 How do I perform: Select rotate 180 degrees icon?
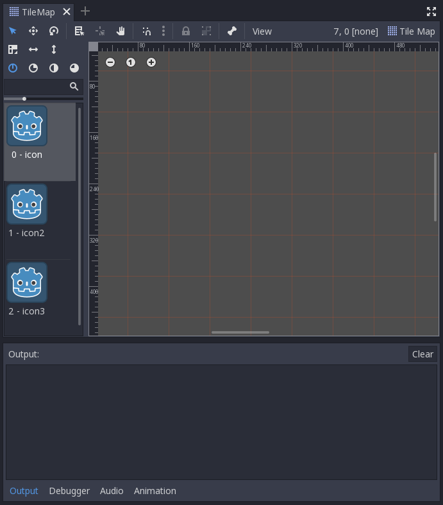pyautogui.click(x=54, y=68)
